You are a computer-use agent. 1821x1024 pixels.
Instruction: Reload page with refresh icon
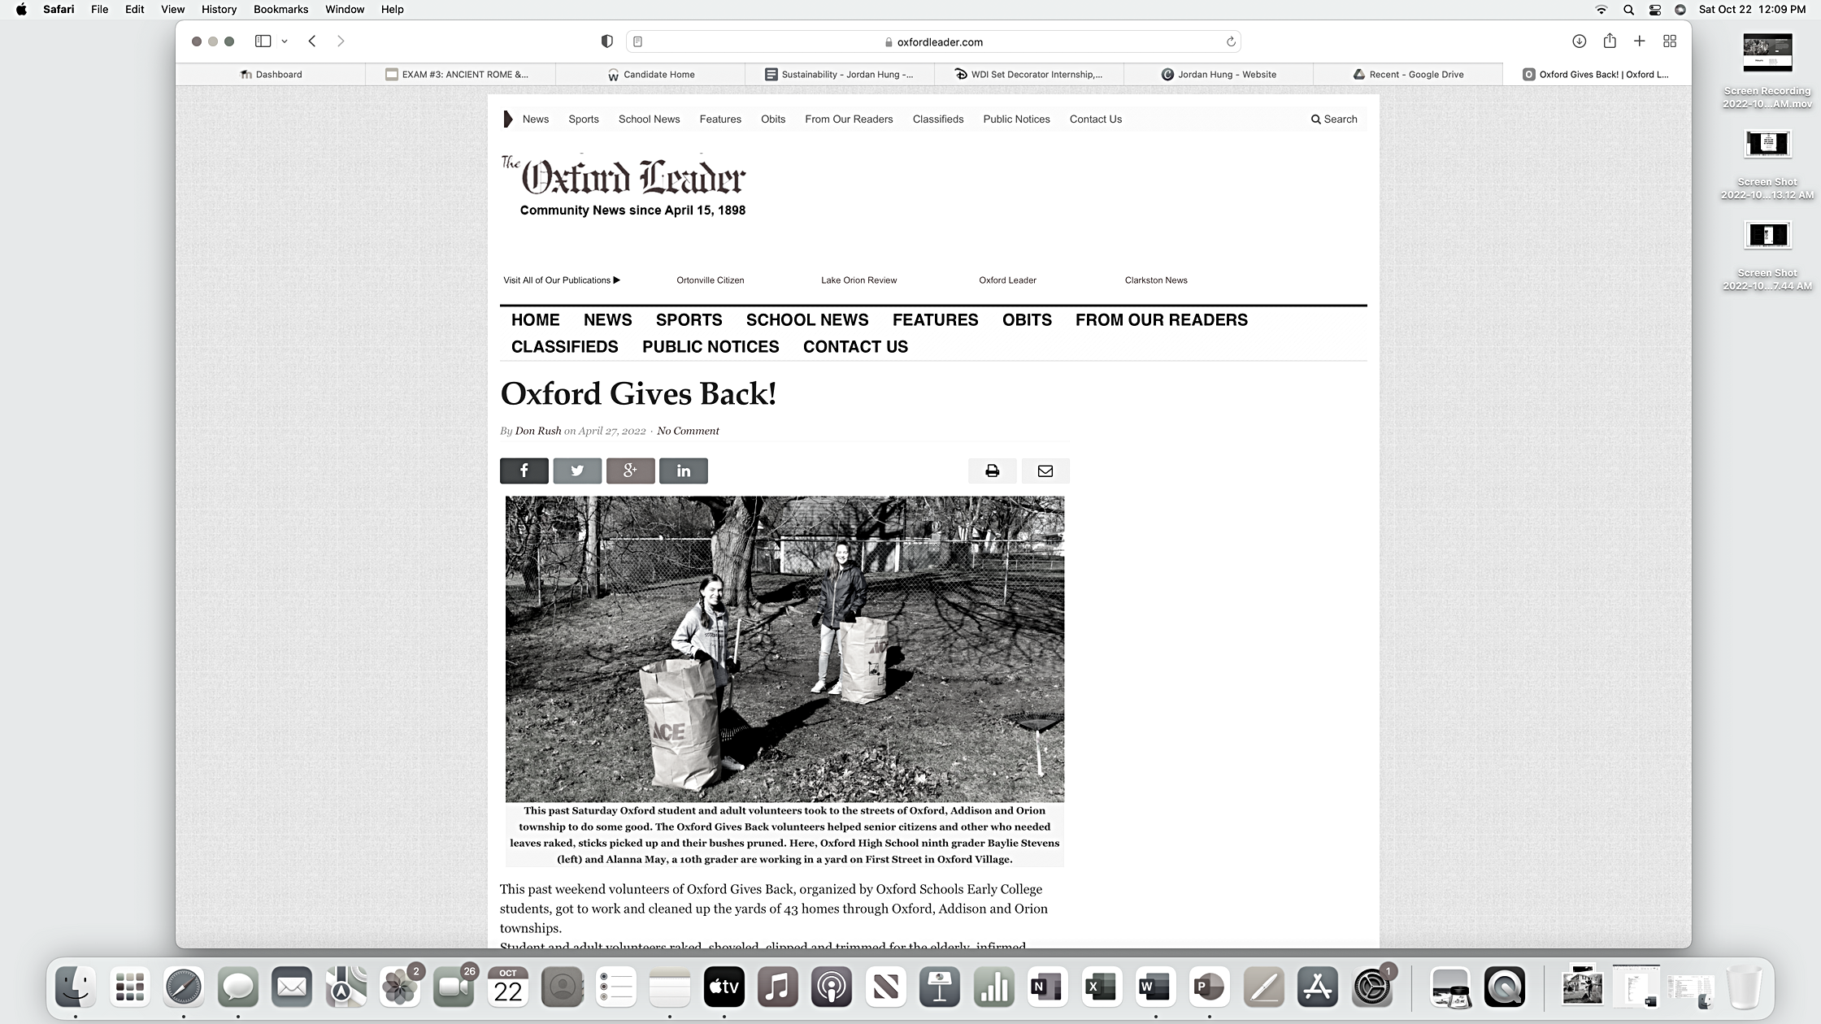(1231, 41)
